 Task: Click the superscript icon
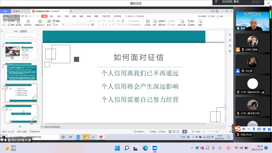(82, 25)
